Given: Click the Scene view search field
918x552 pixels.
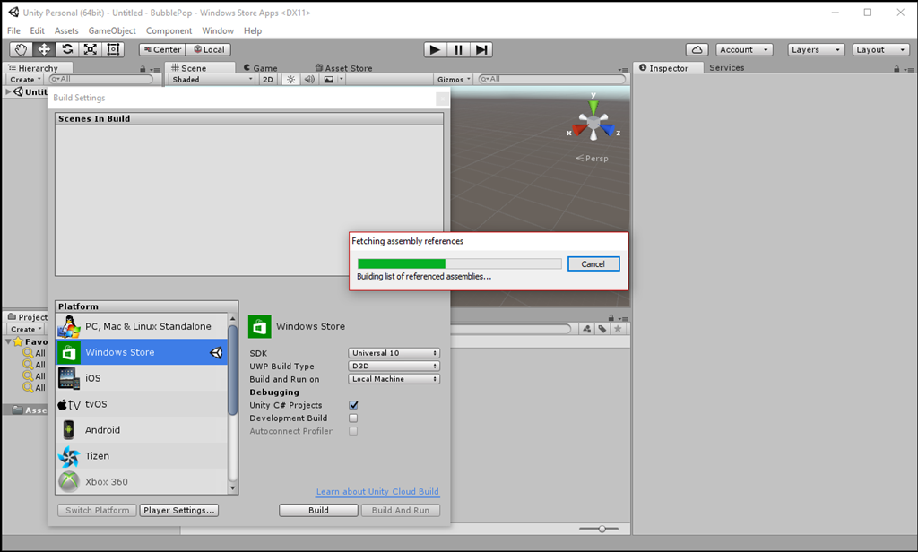Looking at the screenshot, I should 551,79.
